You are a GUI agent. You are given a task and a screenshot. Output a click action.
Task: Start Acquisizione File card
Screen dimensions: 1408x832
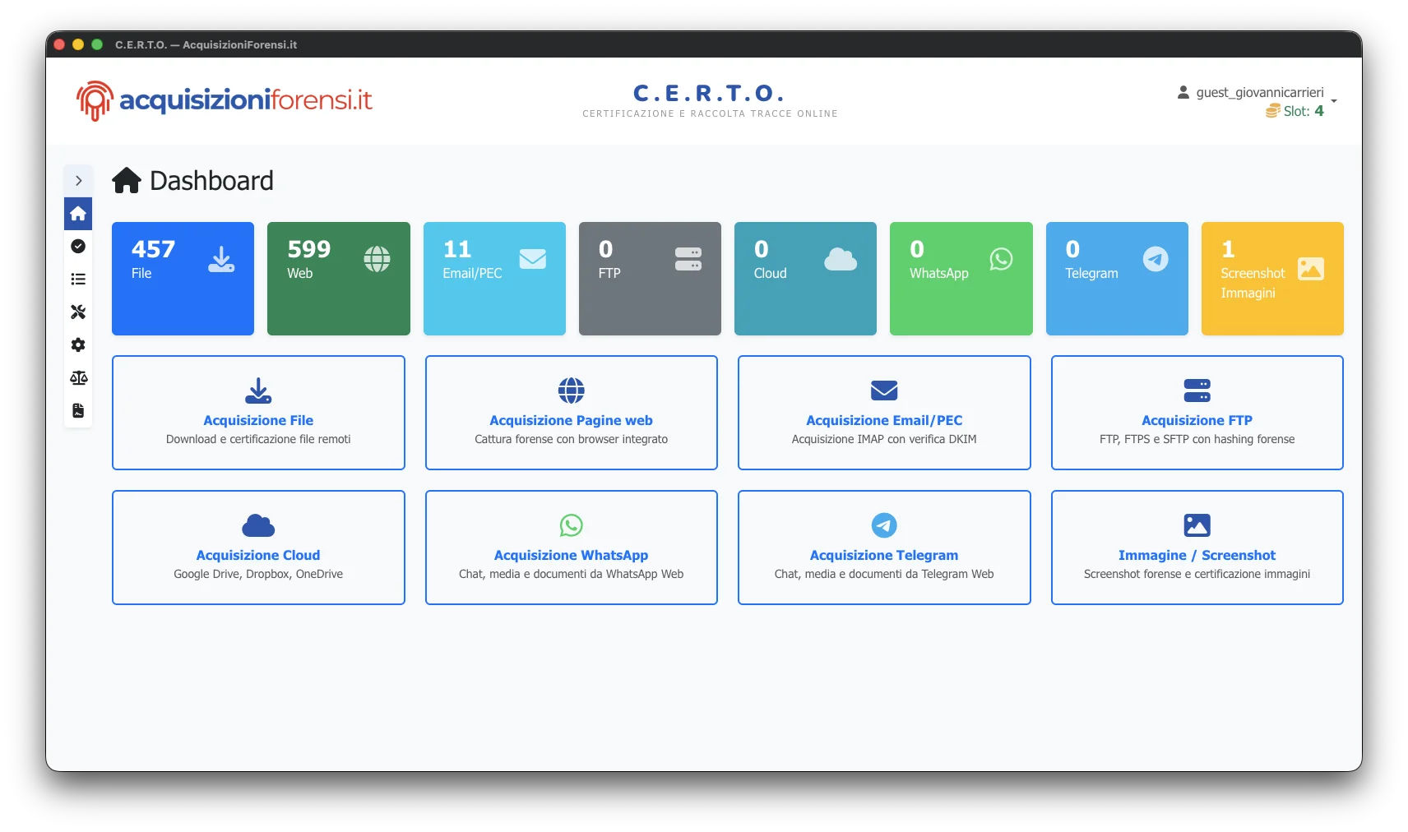click(258, 413)
